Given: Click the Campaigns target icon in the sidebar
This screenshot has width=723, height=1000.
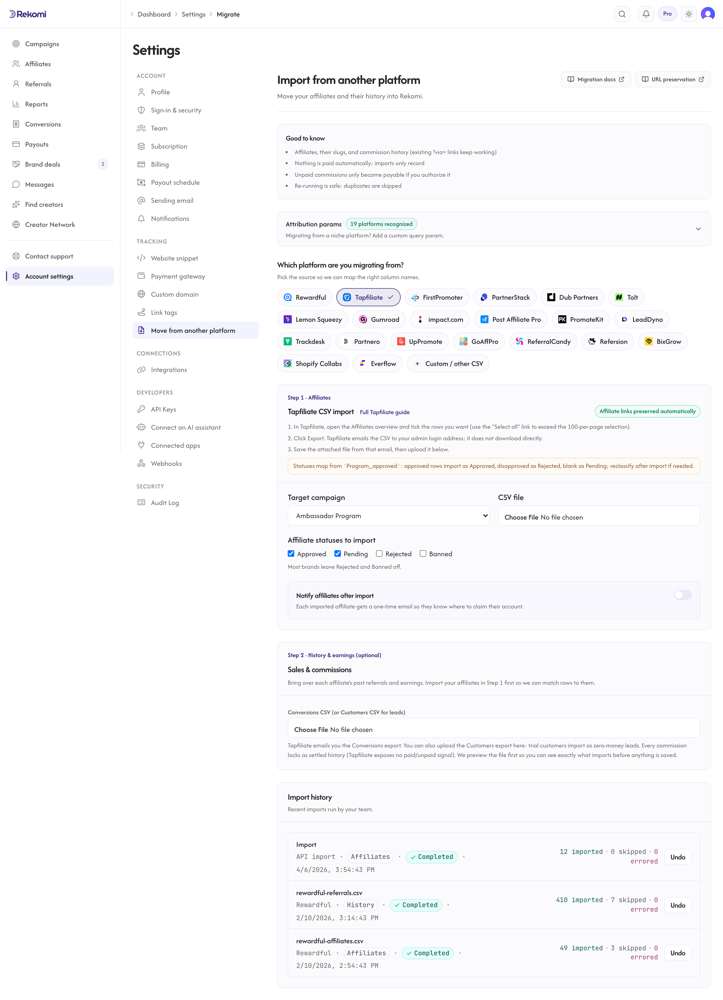Looking at the screenshot, I should [x=16, y=44].
